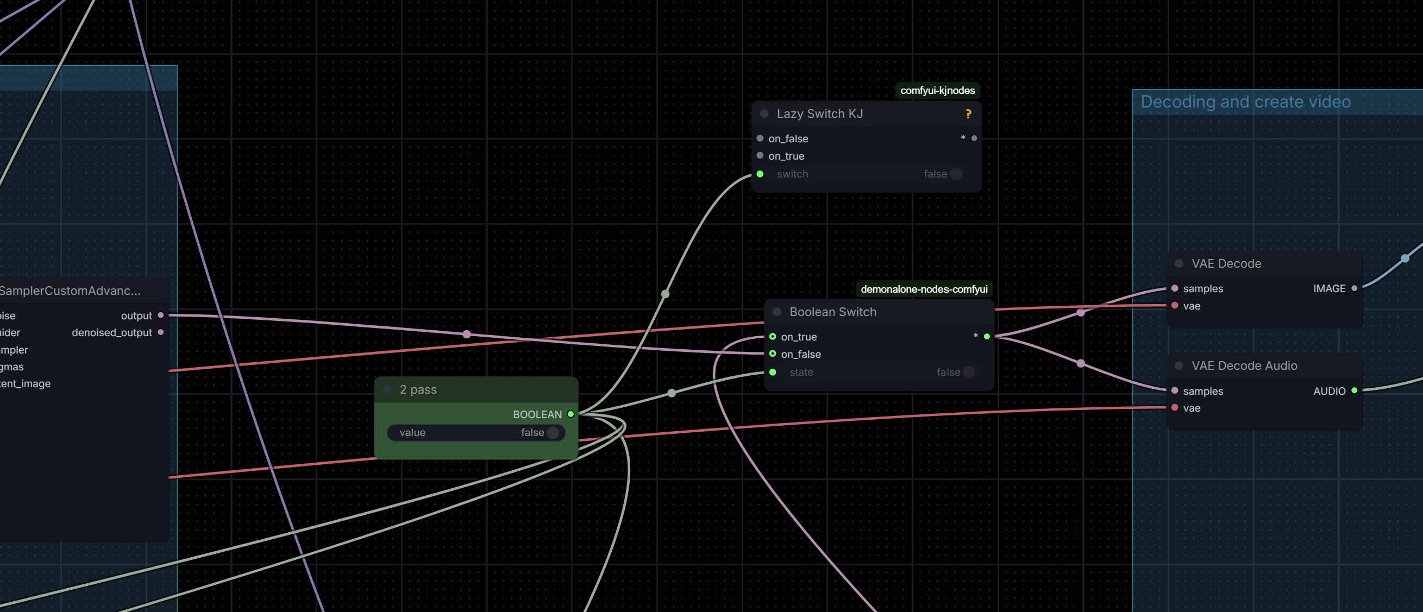The height and width of the screenshot is (612, 1423).
Task: Click the AUDIO output socket on VAE Decode Audio
Action: tap(1355, 390)
